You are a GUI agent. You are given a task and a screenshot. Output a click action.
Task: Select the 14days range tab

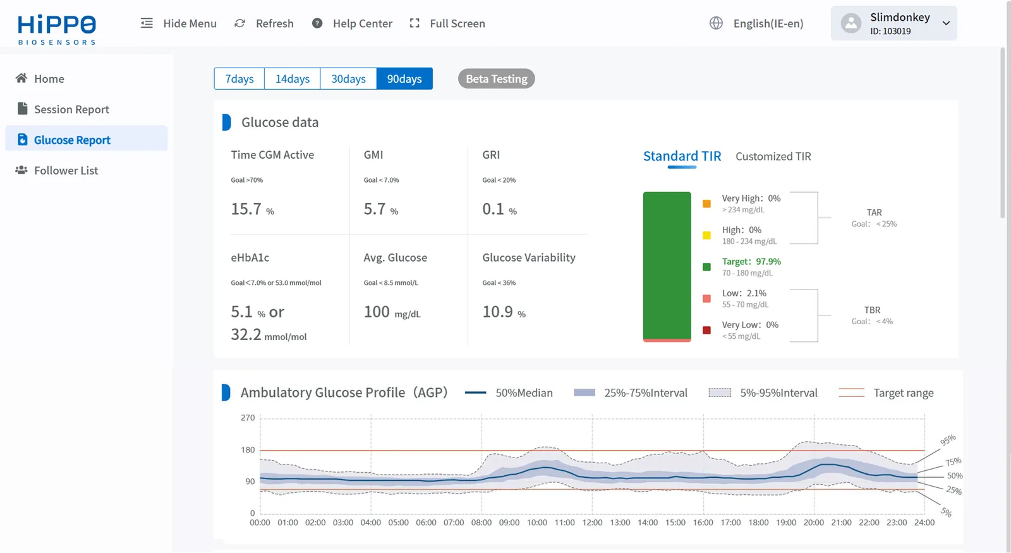click(293, 79)
